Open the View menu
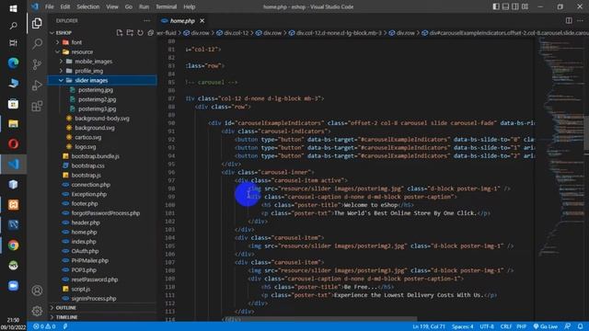The image size is (589, 331). pyautogui.click(x=112, y=6)
